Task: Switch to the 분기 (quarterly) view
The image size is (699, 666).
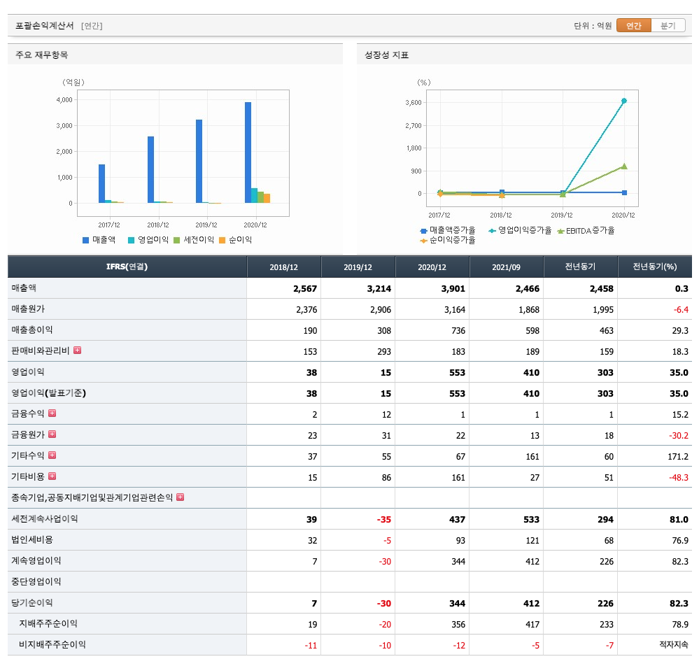Action: tap(668, 25)
